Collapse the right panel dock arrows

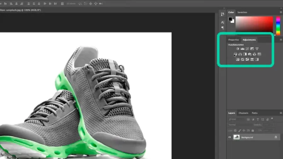(x=281, y=8)
